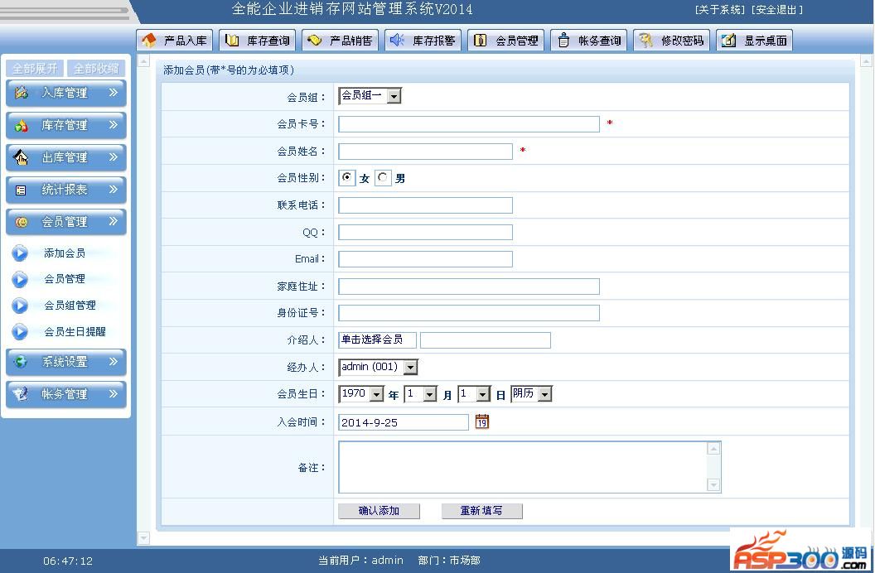Click the 单击选择会员 referrer field
Image resolution: width=875 pixels, height=573 pixels.
(x=377, y=339)
